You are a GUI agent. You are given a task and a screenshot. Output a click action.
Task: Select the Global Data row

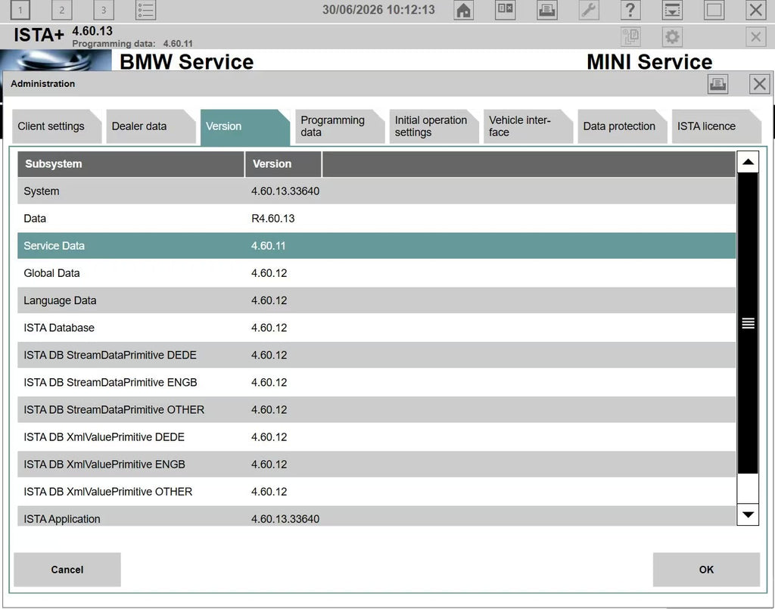tap(377, 273)
